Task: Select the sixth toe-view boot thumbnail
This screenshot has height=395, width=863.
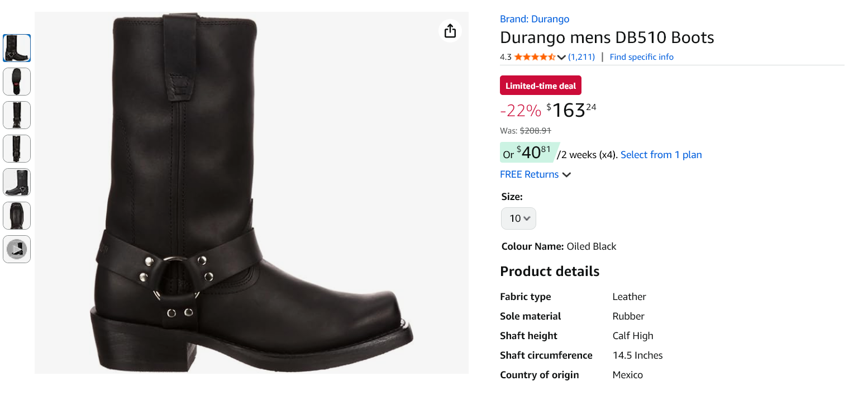Action: point(17,216)
